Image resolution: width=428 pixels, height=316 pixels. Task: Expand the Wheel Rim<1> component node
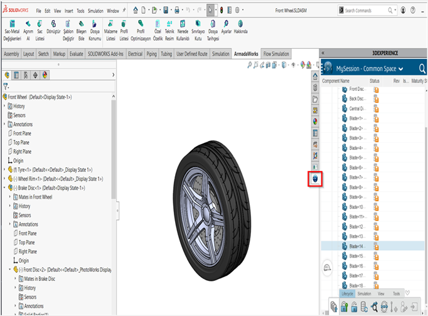pos(4,179)
